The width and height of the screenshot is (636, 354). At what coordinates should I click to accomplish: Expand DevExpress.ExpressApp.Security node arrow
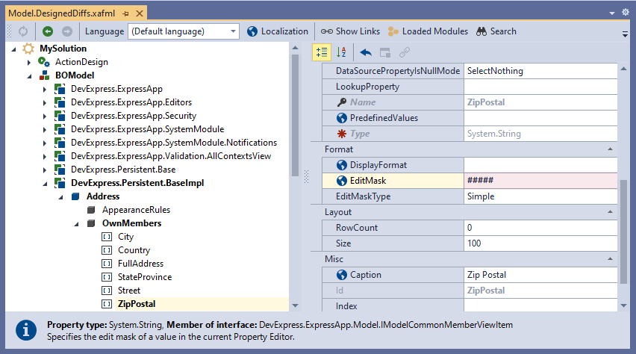tap(45, 116)
